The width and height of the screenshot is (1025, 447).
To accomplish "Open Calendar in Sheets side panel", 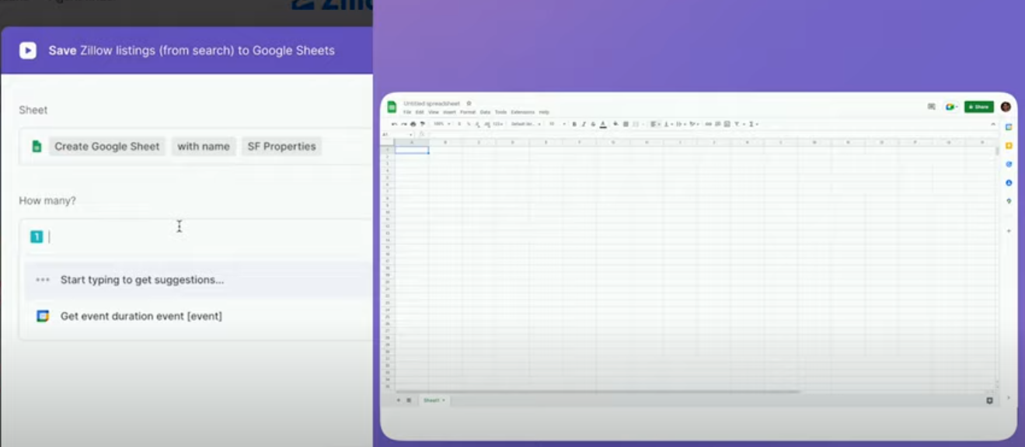I will (1009, 126).
